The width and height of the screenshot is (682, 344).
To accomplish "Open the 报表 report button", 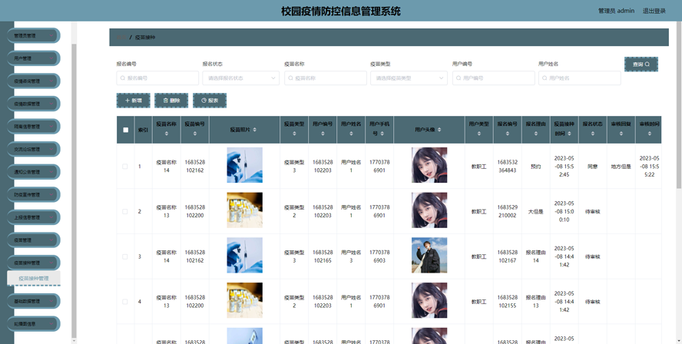I will coord(210,101).
